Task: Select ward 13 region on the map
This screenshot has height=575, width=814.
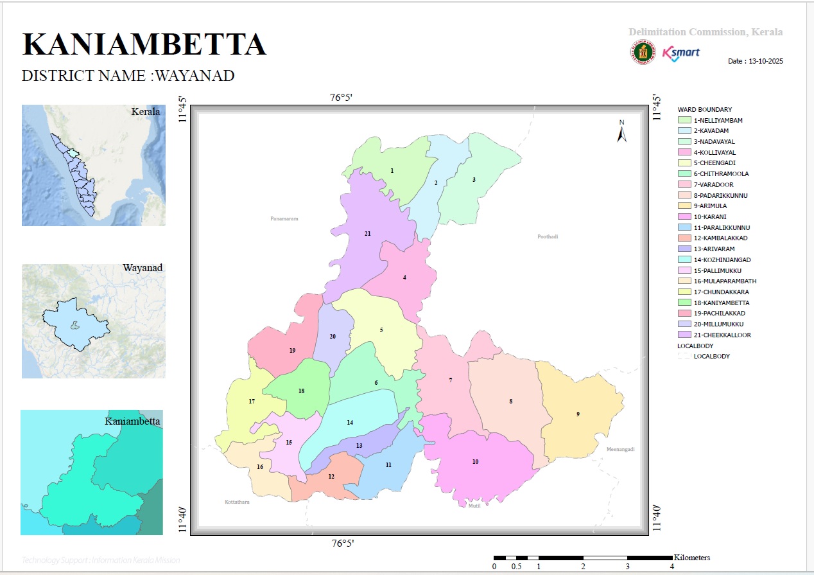Action: pos(359,446)
